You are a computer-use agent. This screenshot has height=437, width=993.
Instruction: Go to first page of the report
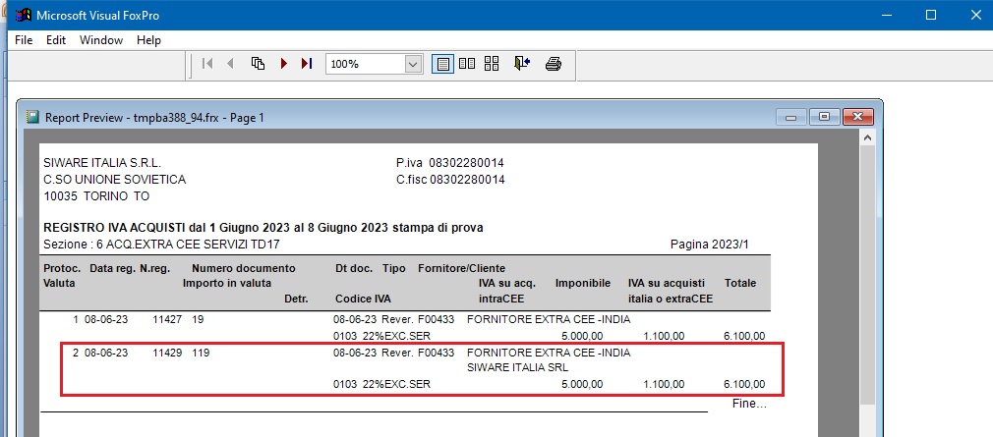pos(207,63)
